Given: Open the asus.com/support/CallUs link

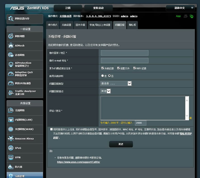Looking at the screenshot, I should coord(78,162).
